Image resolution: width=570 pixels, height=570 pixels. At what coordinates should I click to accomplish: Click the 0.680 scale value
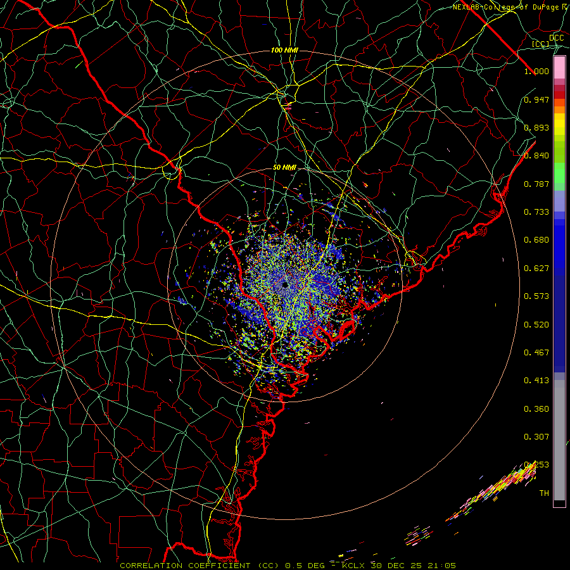point(536,240)
